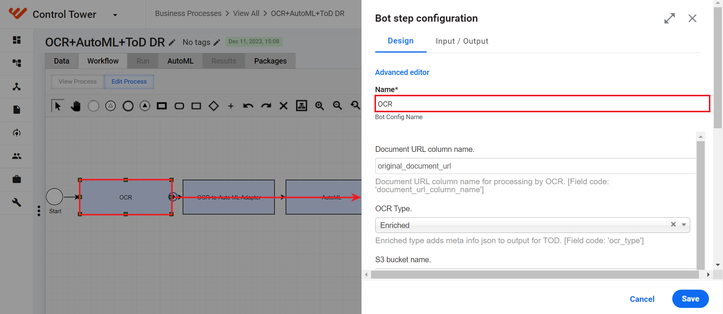This screenshot has height=314, width=723.
Task: Open wrench tools icon in sidebar
Action: click(17, 202)
